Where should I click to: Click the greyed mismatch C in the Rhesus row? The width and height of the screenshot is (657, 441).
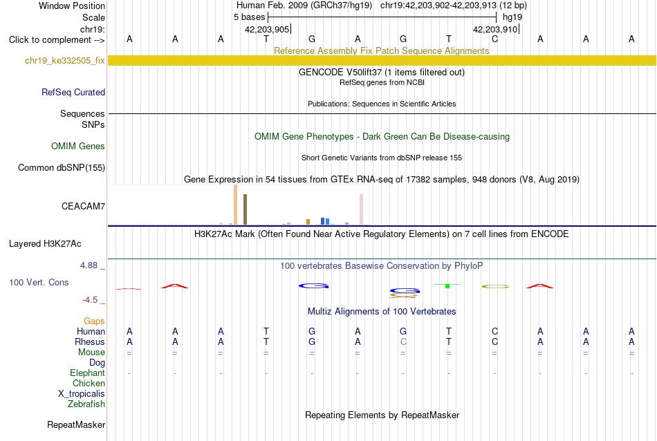point(403,341)
